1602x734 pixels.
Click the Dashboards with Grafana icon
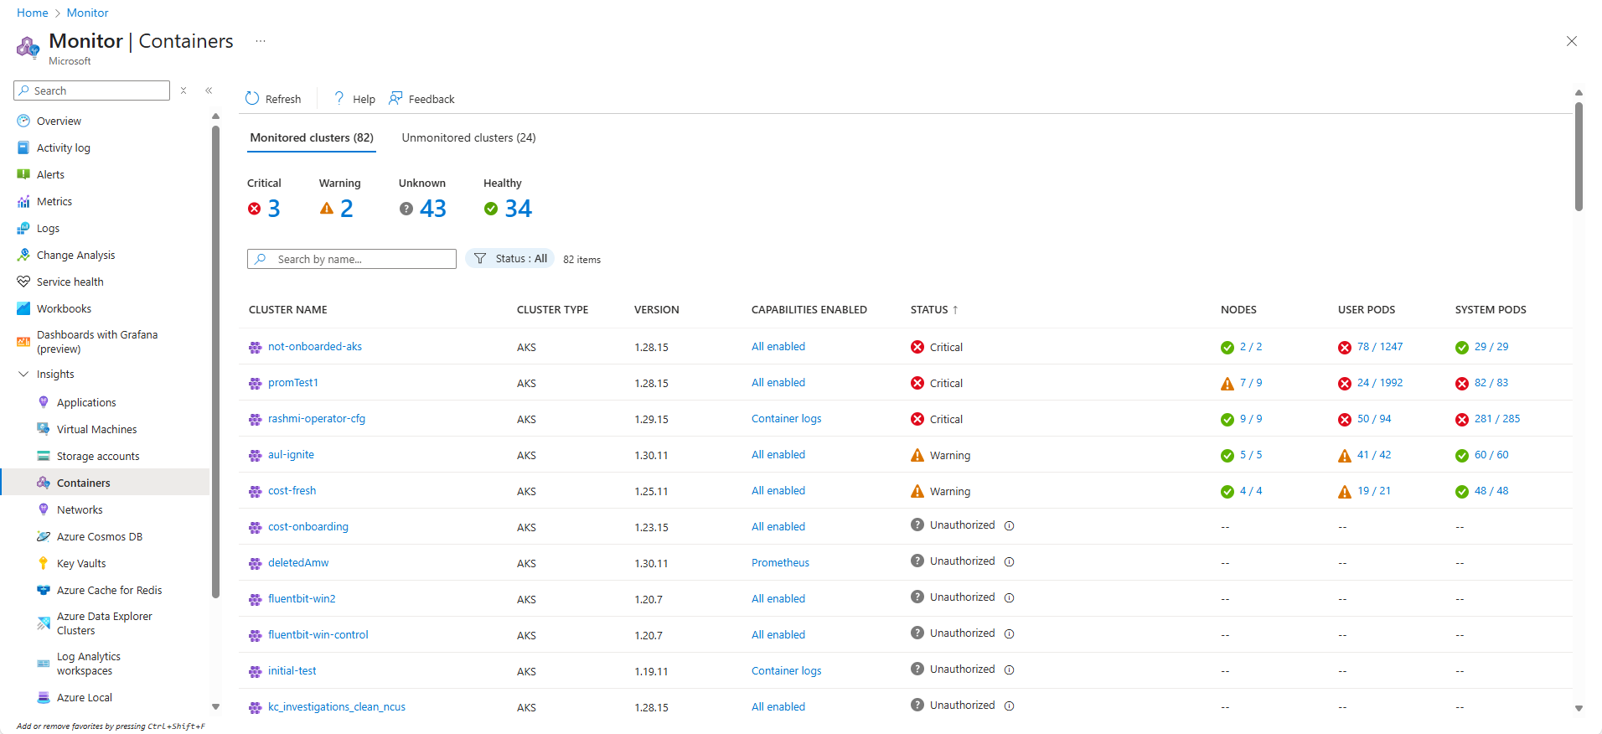click(x=23, y=342)
